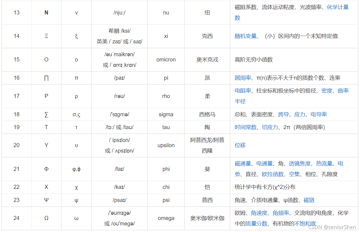The height and width of the screenshot is (232, 360).
Task: Open the 质量分数 link
Action: (256, 224)
